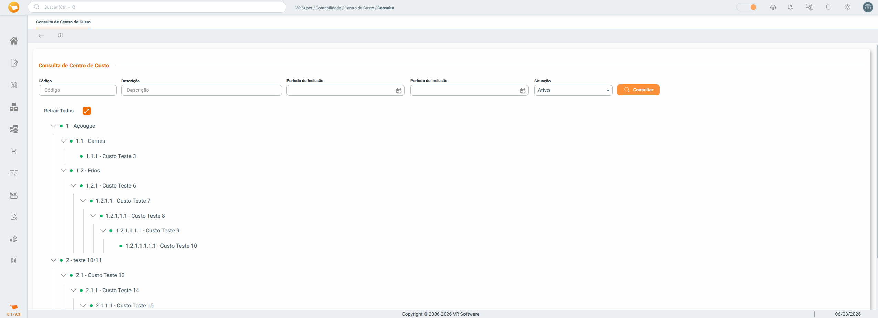Click the add new plus circle icon
This screenshot has height=318, width=878.
(61, 36)
